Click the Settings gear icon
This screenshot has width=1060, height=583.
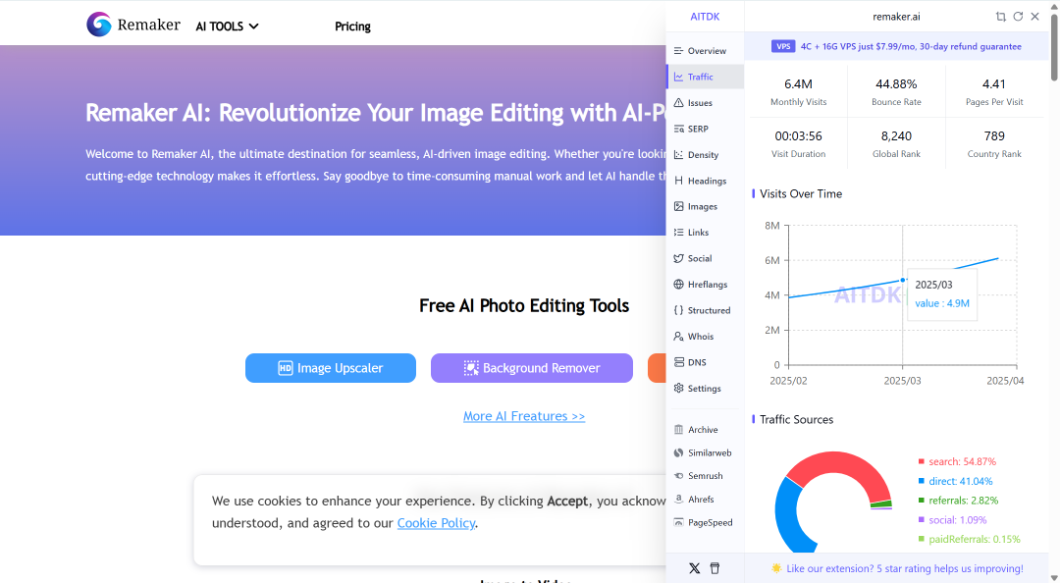pos(679,389)
